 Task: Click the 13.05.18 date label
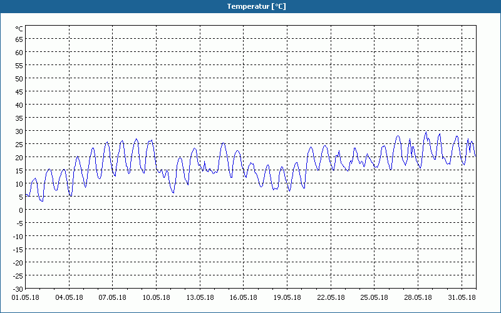[200, 298]
